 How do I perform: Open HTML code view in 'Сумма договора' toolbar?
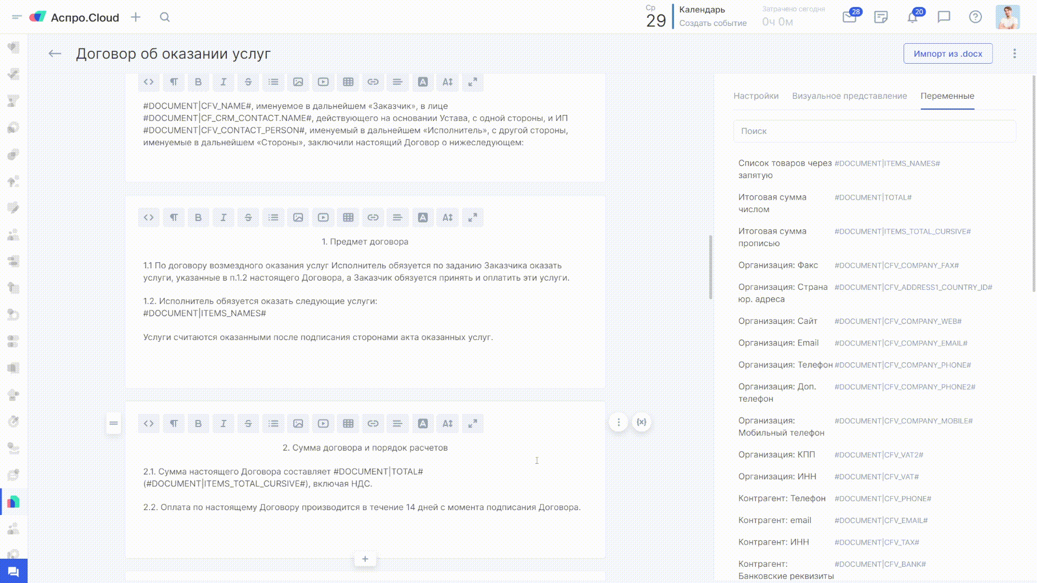[x=149, y=424]
